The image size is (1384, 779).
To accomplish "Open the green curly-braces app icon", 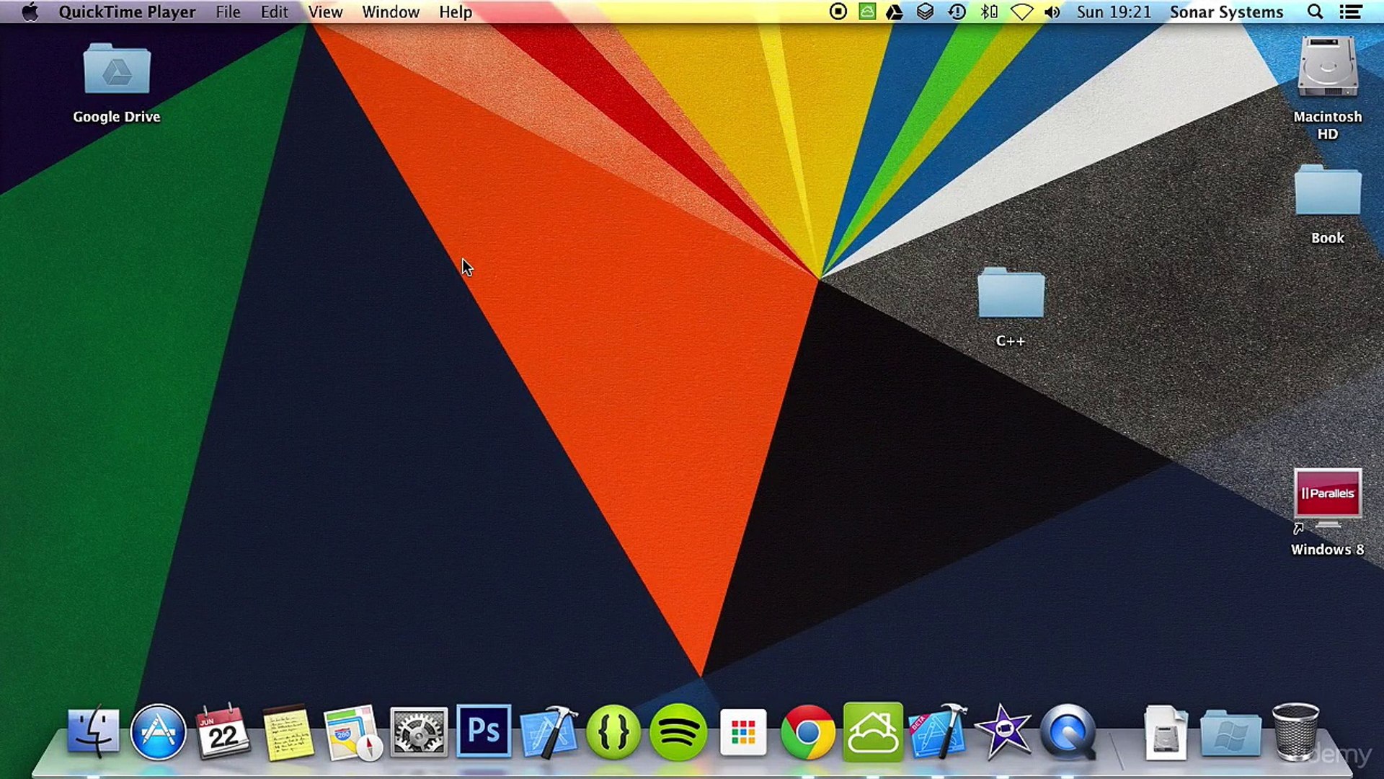I will [613, 732].
